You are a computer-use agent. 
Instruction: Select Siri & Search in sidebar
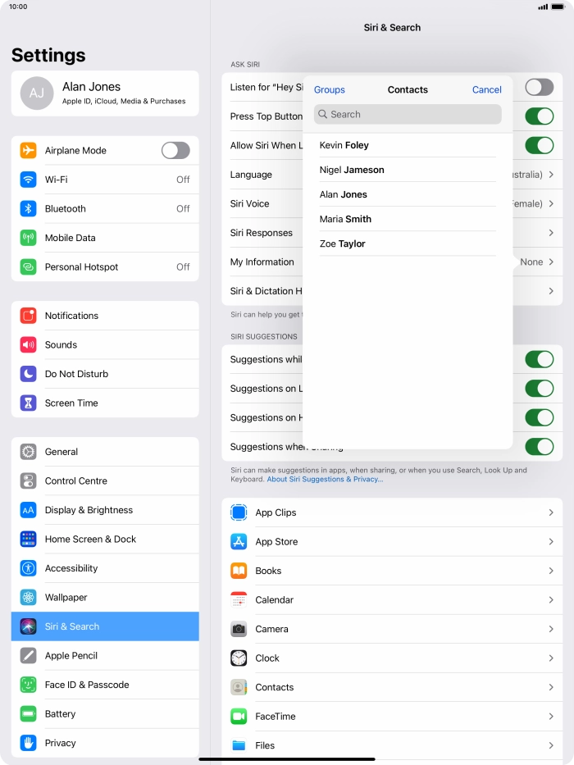click(x=105, y=626)
